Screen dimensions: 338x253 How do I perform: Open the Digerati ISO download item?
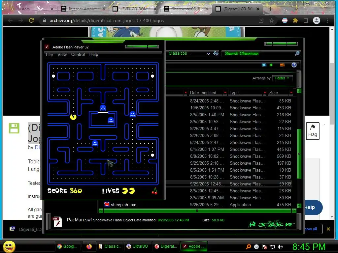pyautogui.click(x=26, y=229)
